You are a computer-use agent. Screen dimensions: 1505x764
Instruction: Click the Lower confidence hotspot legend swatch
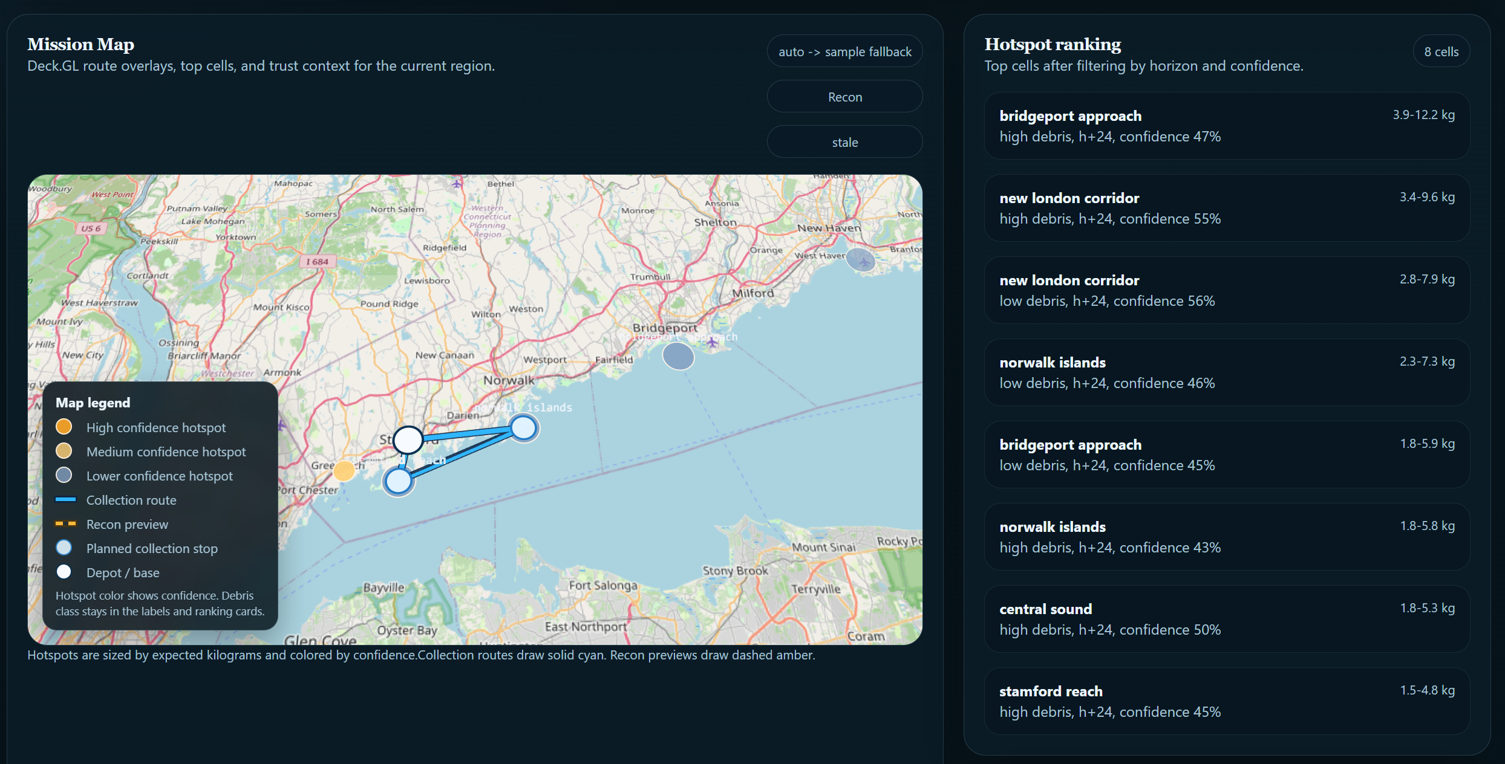64,475
